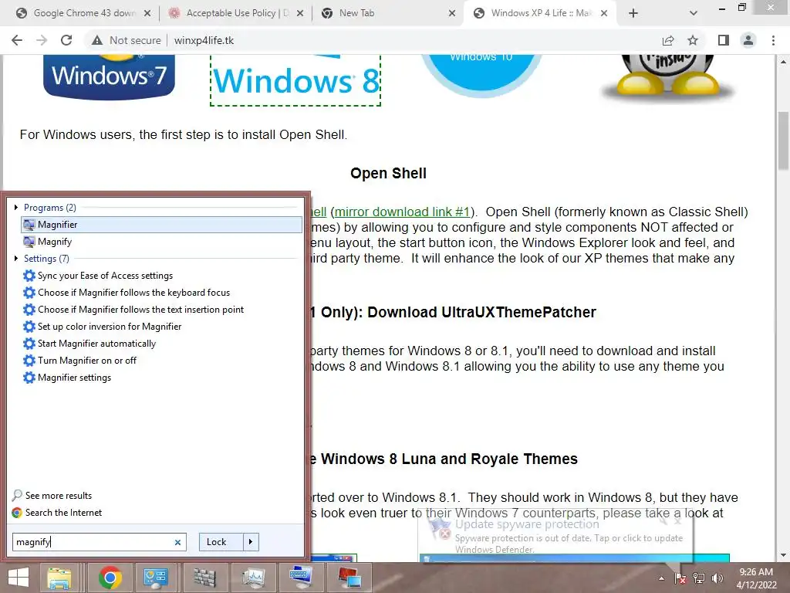Open the network tray icon
Screen dimensions: 790x593
tap(699, 578)
